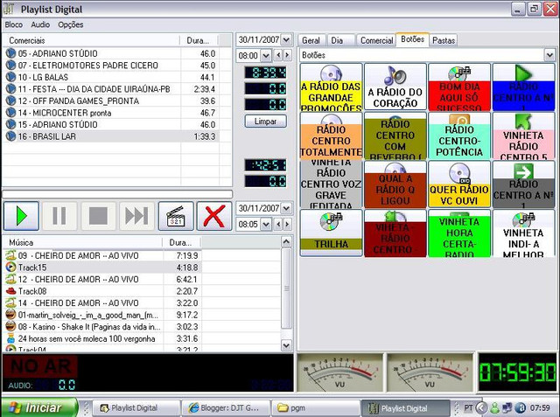This screenshot has height=417, width=560.
Task: Open the 08:05 time dropdown
Action: [266, 225]
